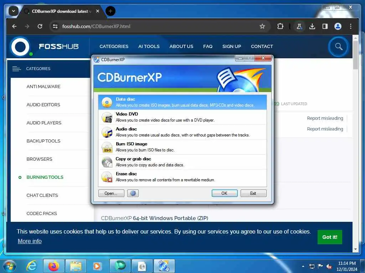Image resolution: width=365 pixels, height=273 pixels.
Task: Open AUDIO PLAYERS category
Action: click(x=44, y=123)
